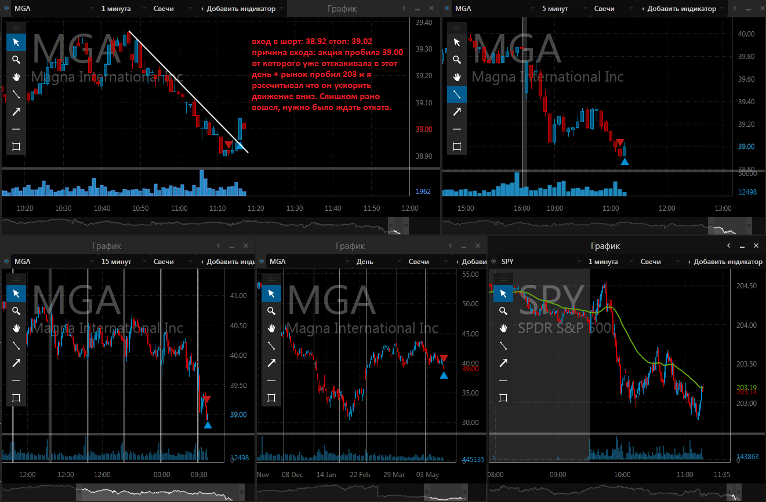Click the back arrow in the SPY График title bar
Screen dimensions: 766x502
click(x=729, y=246)
